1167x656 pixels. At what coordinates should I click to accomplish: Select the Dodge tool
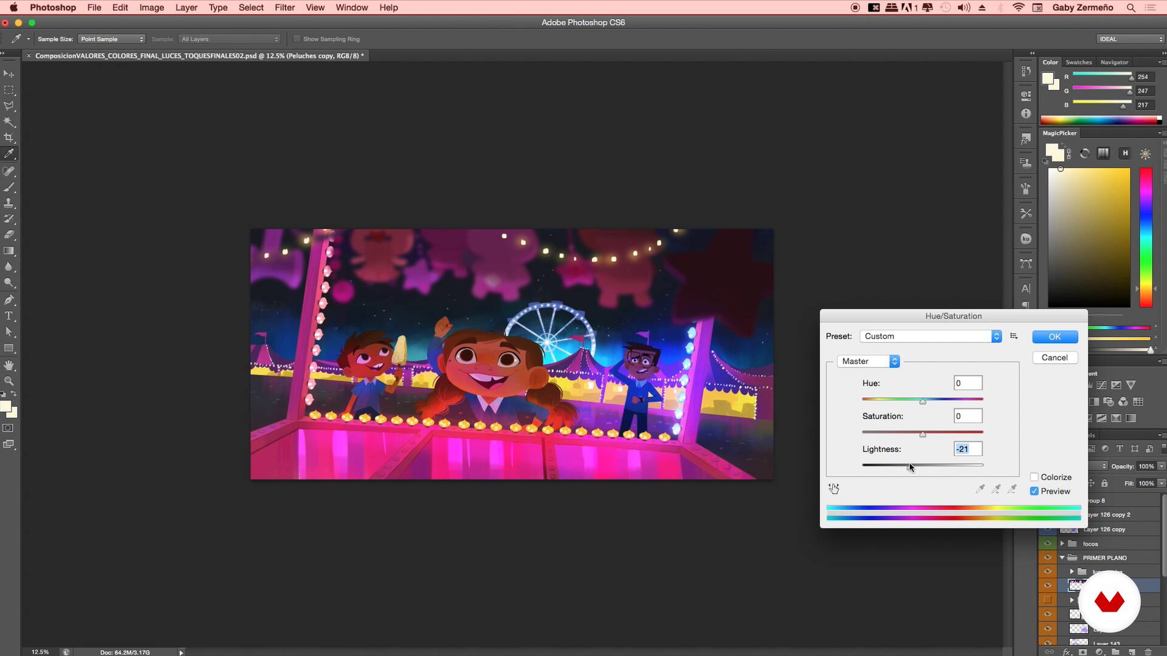(x=9, y=282)
